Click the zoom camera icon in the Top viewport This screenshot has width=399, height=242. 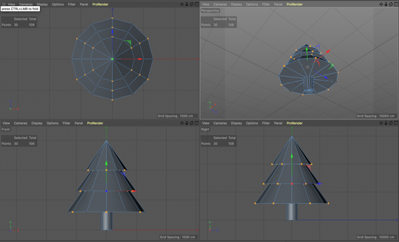pos(187,4)
